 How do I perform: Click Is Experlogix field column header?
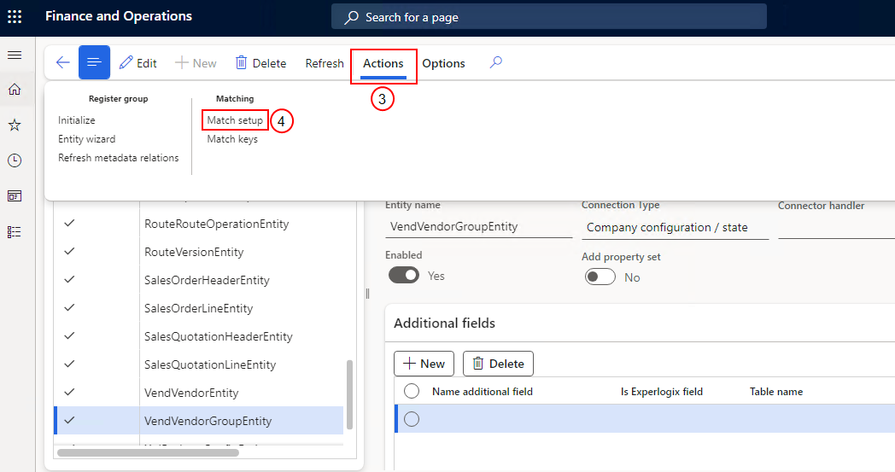[x=662, y=392]
